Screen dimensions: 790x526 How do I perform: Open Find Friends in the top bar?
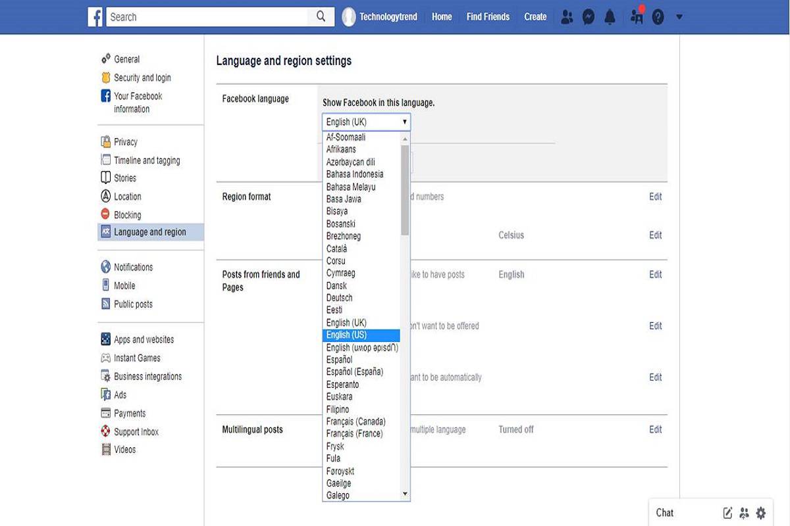[488, 17]
